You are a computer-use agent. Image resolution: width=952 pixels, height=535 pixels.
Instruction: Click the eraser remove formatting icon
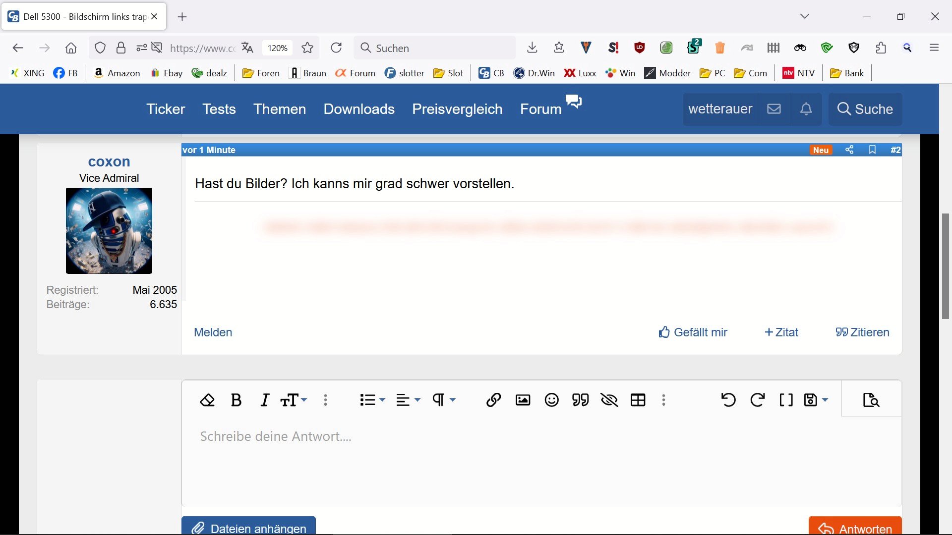pos(207,400)
